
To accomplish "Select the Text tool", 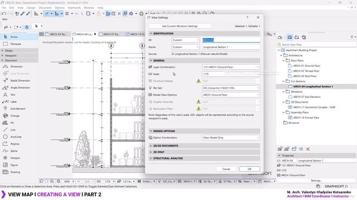I will [19, 94].
